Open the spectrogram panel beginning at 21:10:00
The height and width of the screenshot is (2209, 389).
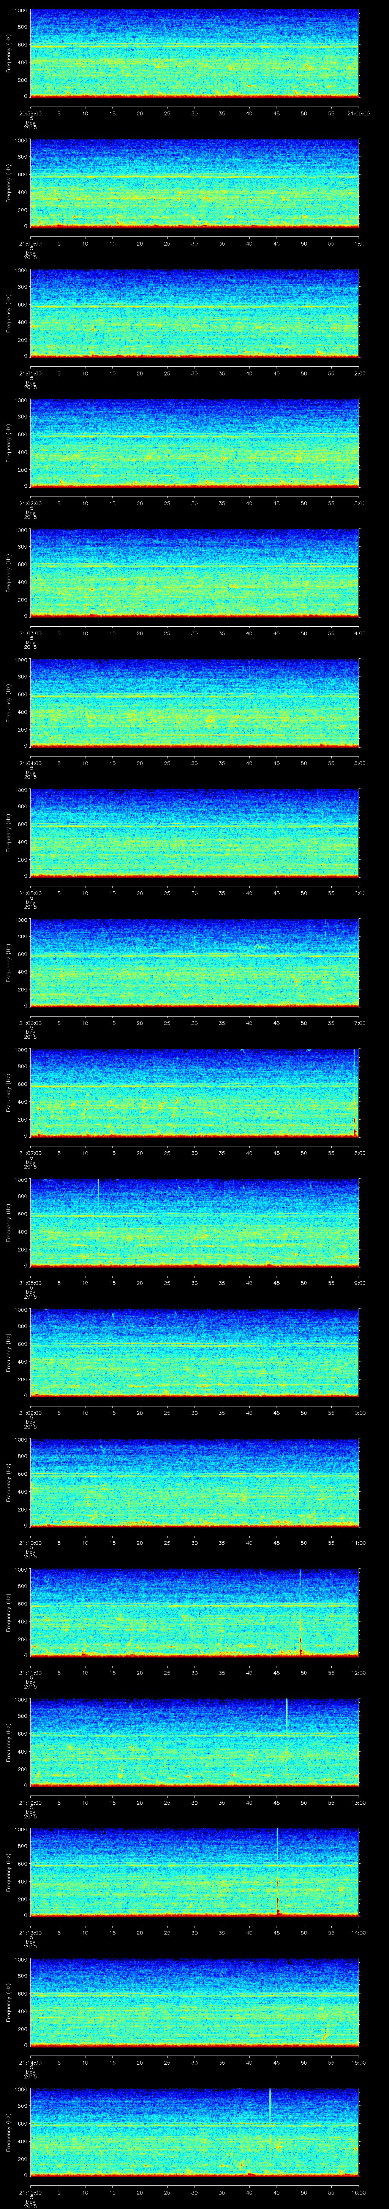click(x=194, y=1483)
